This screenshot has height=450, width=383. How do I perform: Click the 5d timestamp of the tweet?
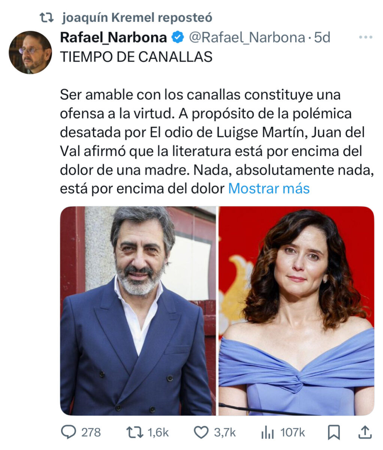[x=322, y=37]
